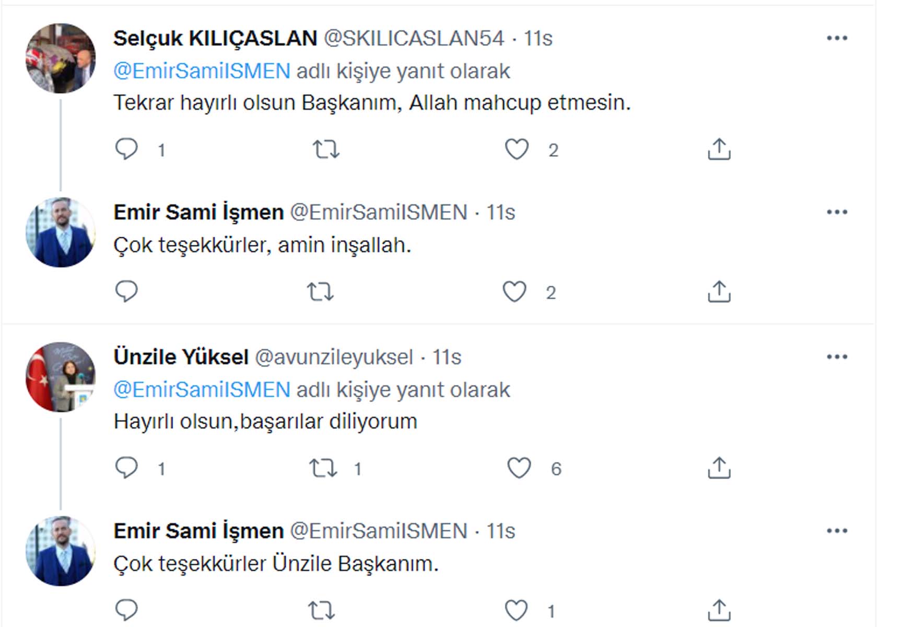The image size is (902, 627).
Task: Open the reply box for Selçuk KILIÇASLAN's tweet
Action: click(x=127, y=150)
